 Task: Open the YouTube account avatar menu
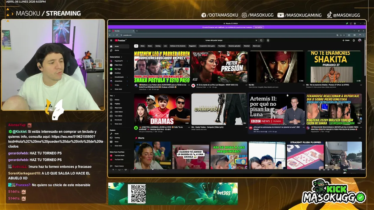tap(360, 41)
